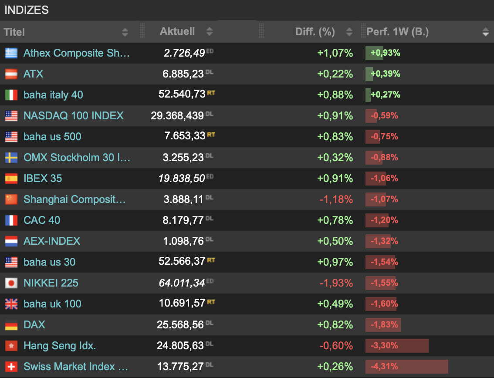
Task: Select the value 64.011,34 in NIKKEI row
Action: pyautogui.click(x=182, y=283)
